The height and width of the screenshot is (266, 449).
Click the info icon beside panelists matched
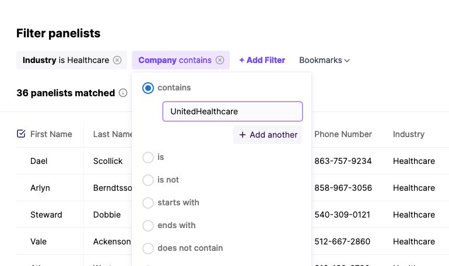point(123,93)
